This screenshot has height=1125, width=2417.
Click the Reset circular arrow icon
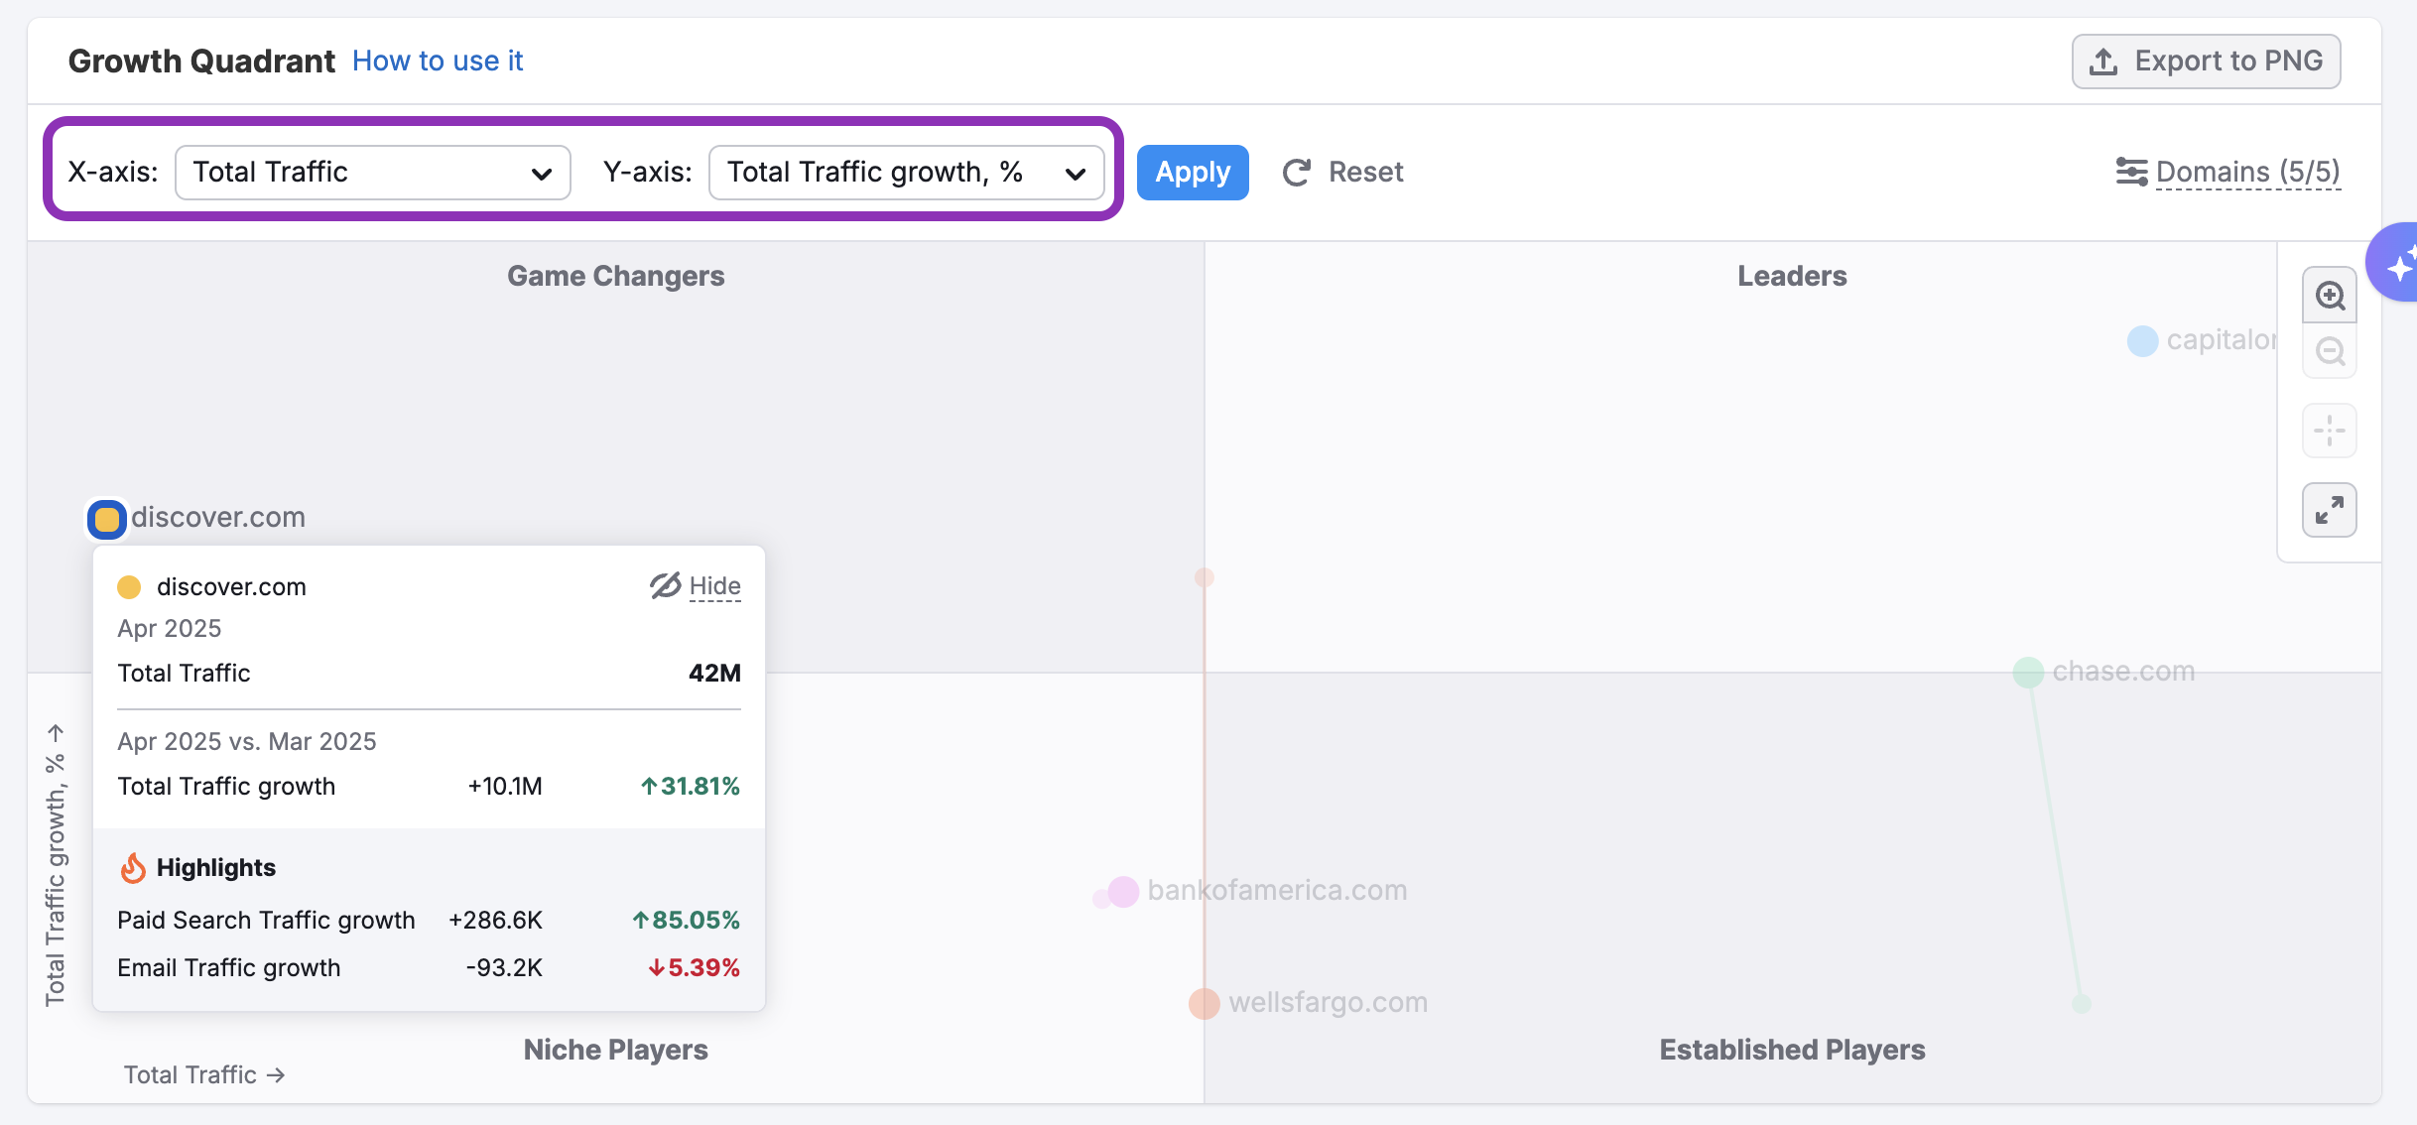(1297, 173)
